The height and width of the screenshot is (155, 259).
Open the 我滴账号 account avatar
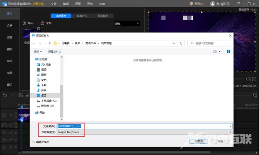[x=212, y=4]
